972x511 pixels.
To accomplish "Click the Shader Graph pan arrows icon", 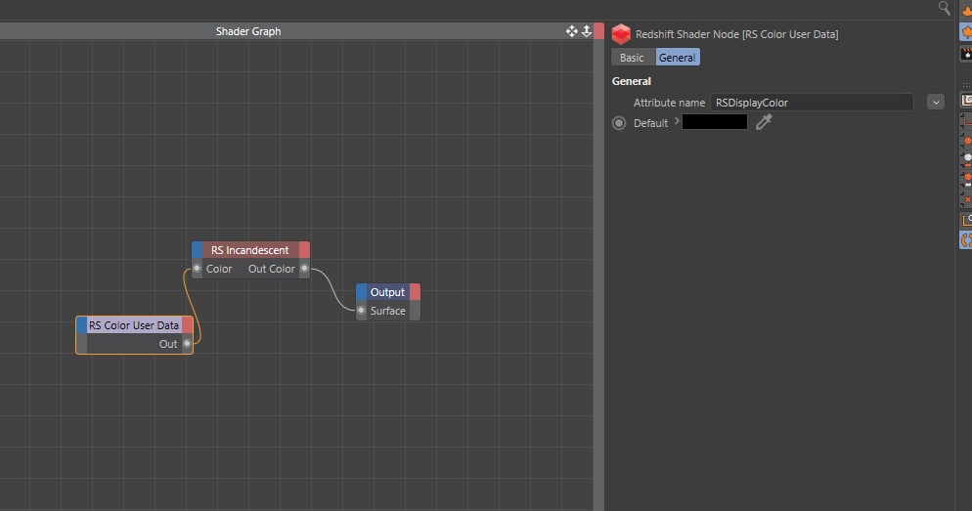I will click(x=571, y=31).
